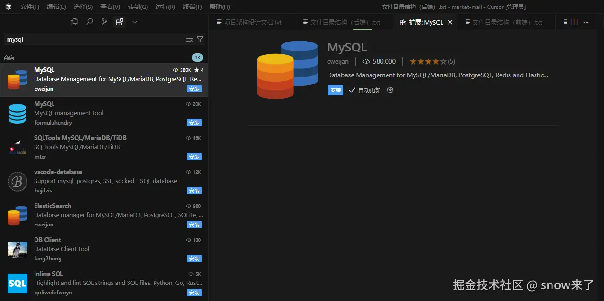
Task: Click the 'mtxr' publisher name
Action: (40, 157)
